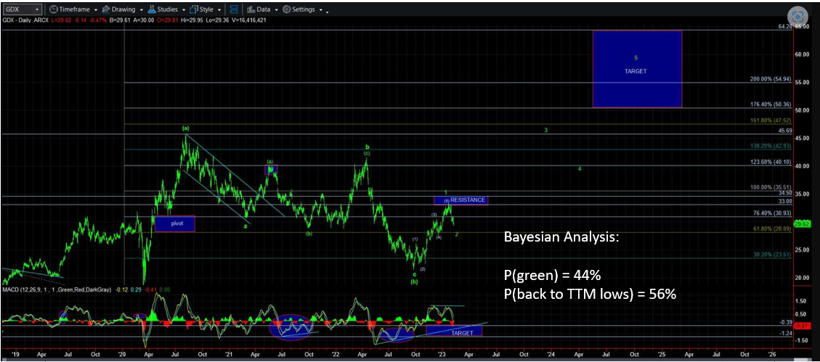Click the Bayesian Analysis heading
This screenshot has height=362, width=820.
[x=561, y=237]
